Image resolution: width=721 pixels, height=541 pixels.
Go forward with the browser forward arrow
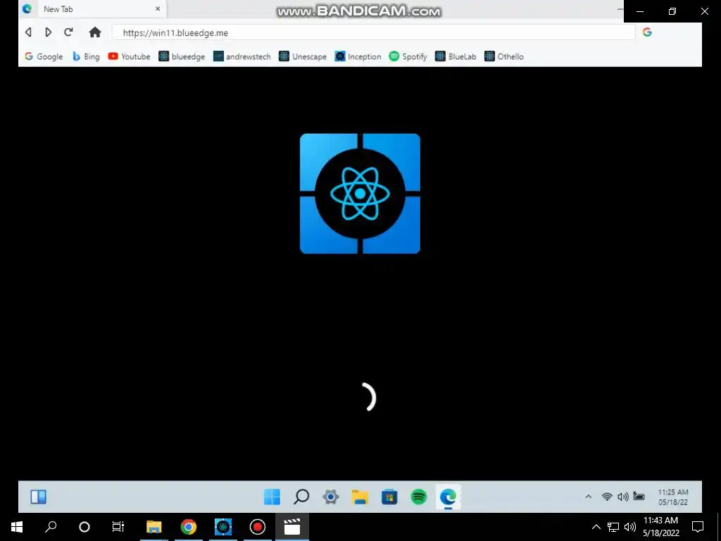[48, 32]
